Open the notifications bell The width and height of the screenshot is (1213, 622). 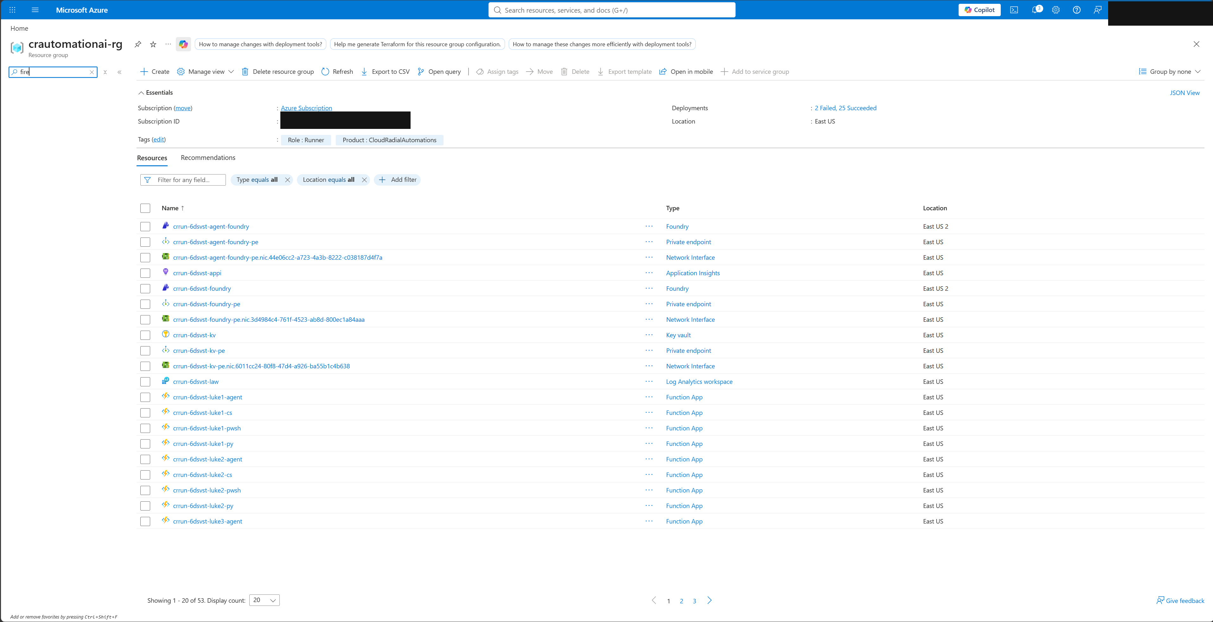click(x=1035, y=10)
